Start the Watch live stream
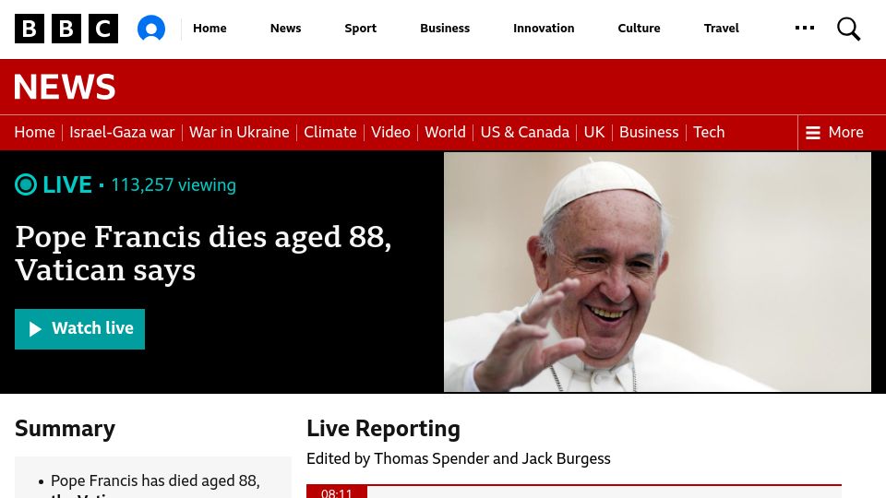This screenshot has height=498, width=886. (79, 329)
